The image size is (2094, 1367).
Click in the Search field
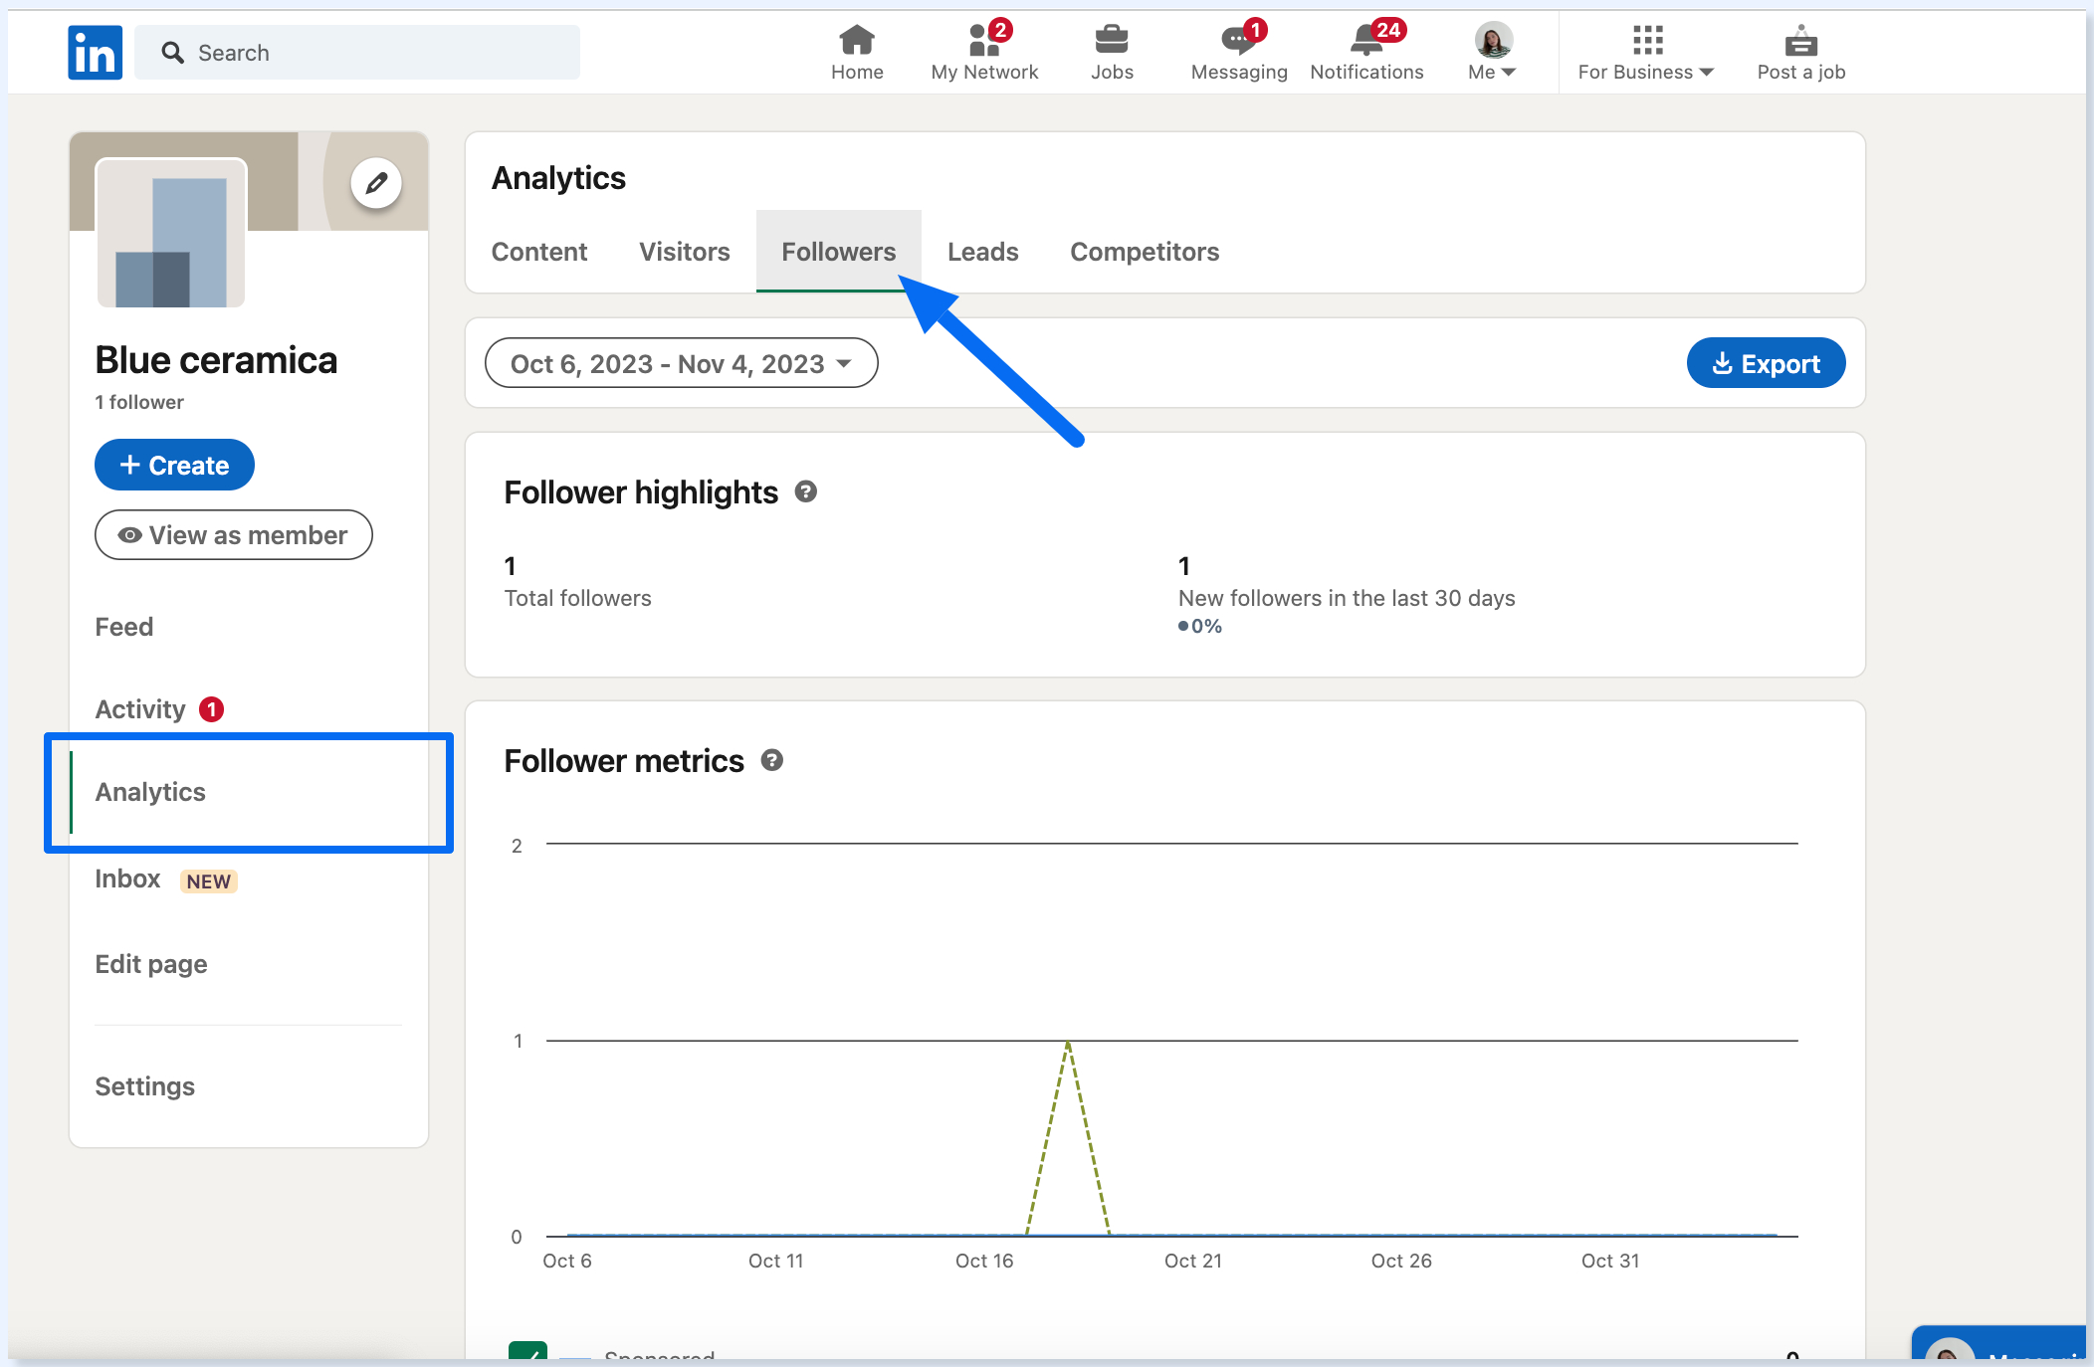(x=357, y=53)
